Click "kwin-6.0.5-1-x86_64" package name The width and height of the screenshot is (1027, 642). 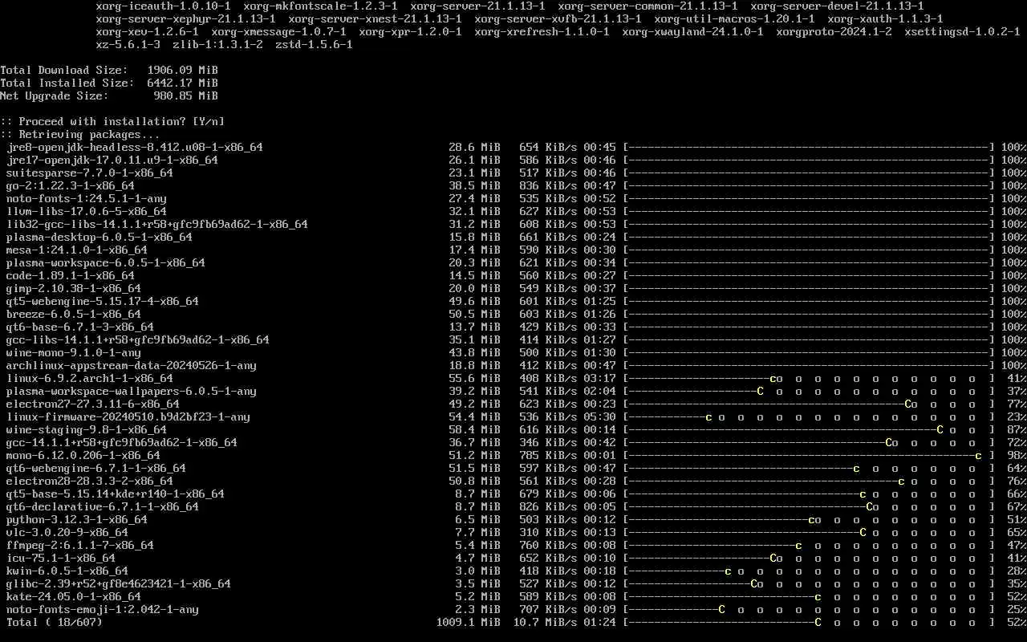tap(67, 571)
